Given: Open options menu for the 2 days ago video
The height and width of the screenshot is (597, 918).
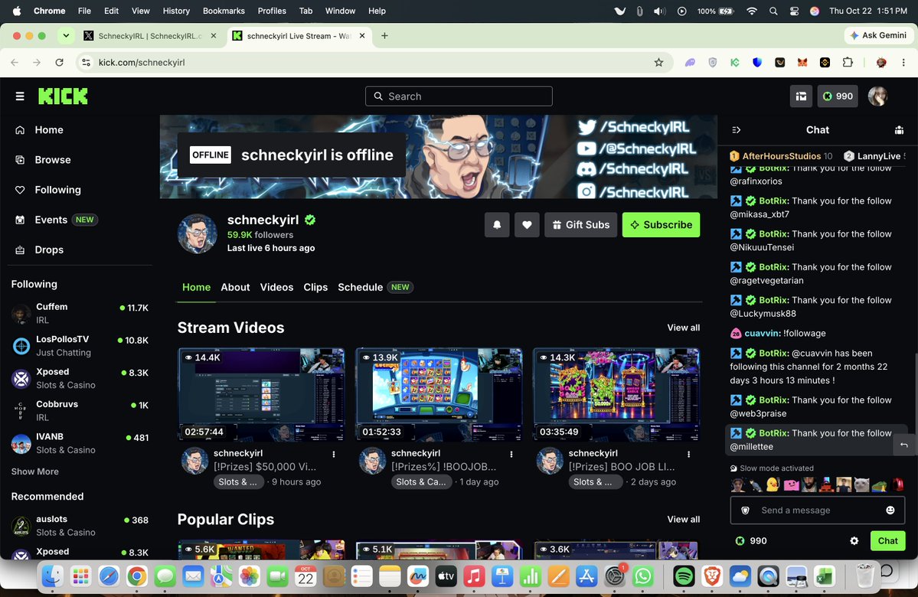Looking at the screenshot, I should 688,454.
